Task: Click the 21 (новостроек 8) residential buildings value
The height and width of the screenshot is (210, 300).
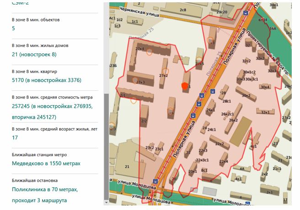Action: pyautogui.click(x=34, y=54)
